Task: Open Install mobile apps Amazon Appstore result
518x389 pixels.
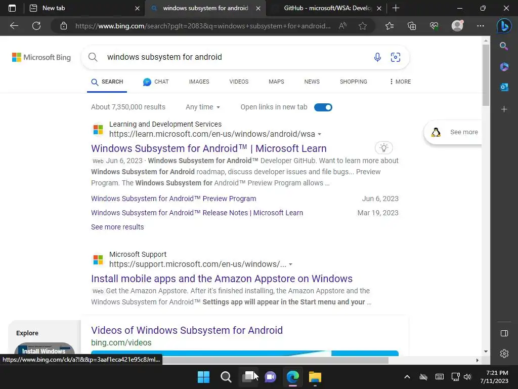Action: pos(222,279)
